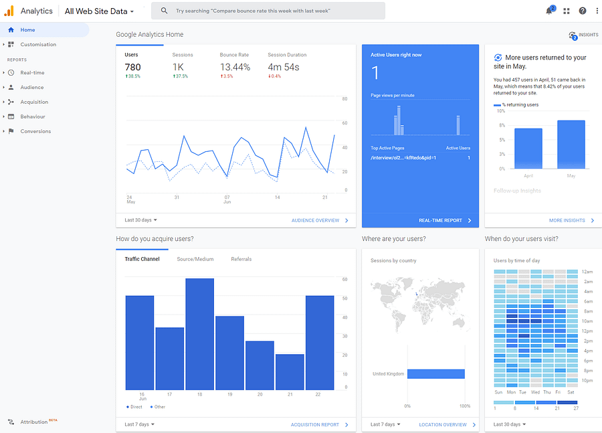602x433 pixels.
Task: Click the Behaviour window icon
Action: [11, 116]
